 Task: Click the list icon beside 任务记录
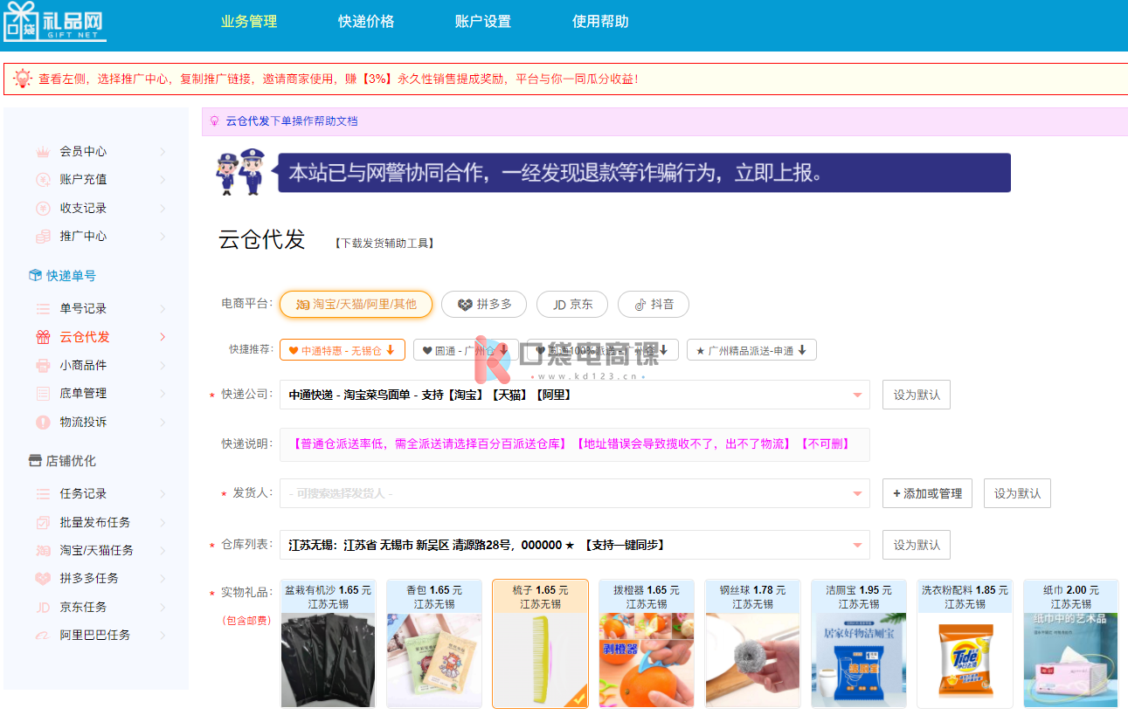[43, 494]
